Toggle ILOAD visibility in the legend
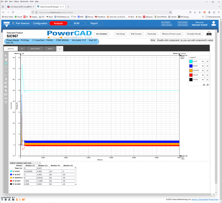 point(203,80)
